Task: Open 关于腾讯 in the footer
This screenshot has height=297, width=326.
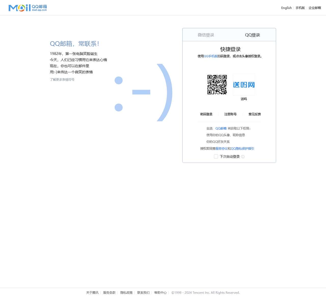Action: (x=92, y=292)
